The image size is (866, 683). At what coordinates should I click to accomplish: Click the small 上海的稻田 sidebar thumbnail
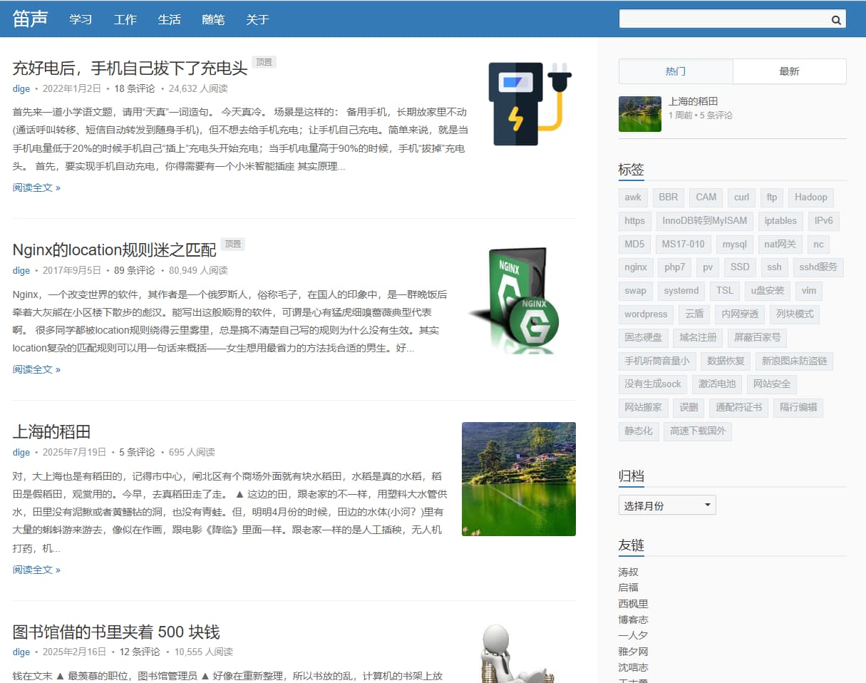[639, 114]
